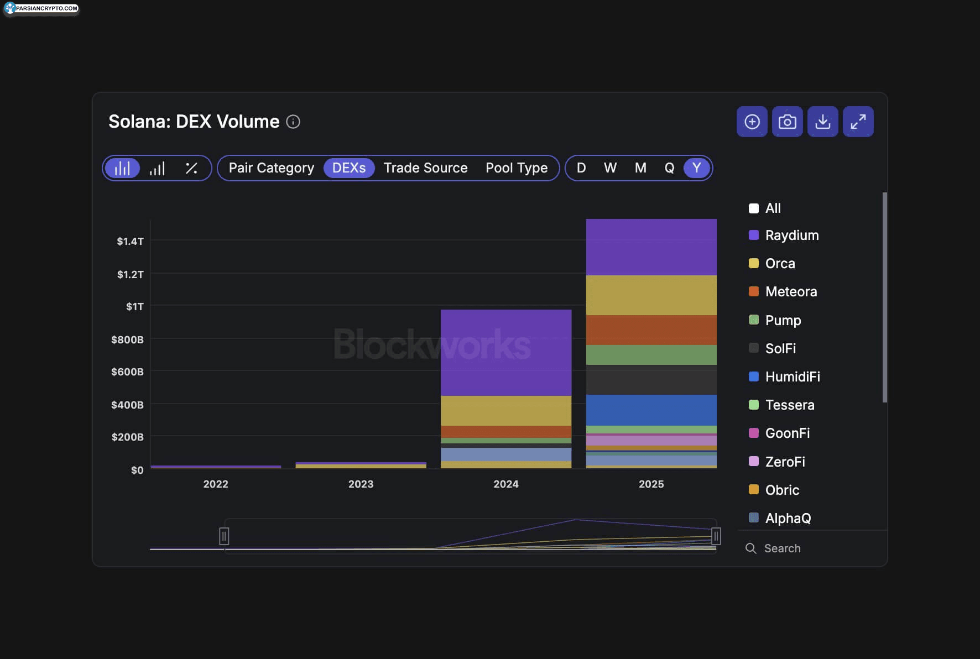The height and width of the screenshot is (659, 980).
Task: Click the legend scrollbar
Action: click(884, 297)
